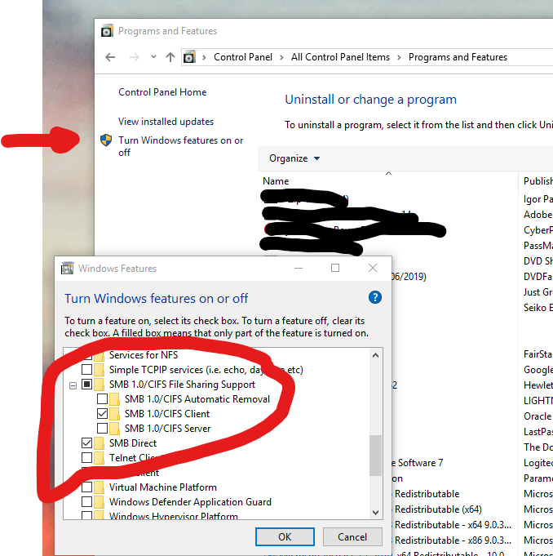The width and height of the screenshot is (553, 556).
Task: Enable Windows Defender Application Guard checkbox
Action: (x=86, y=502)
